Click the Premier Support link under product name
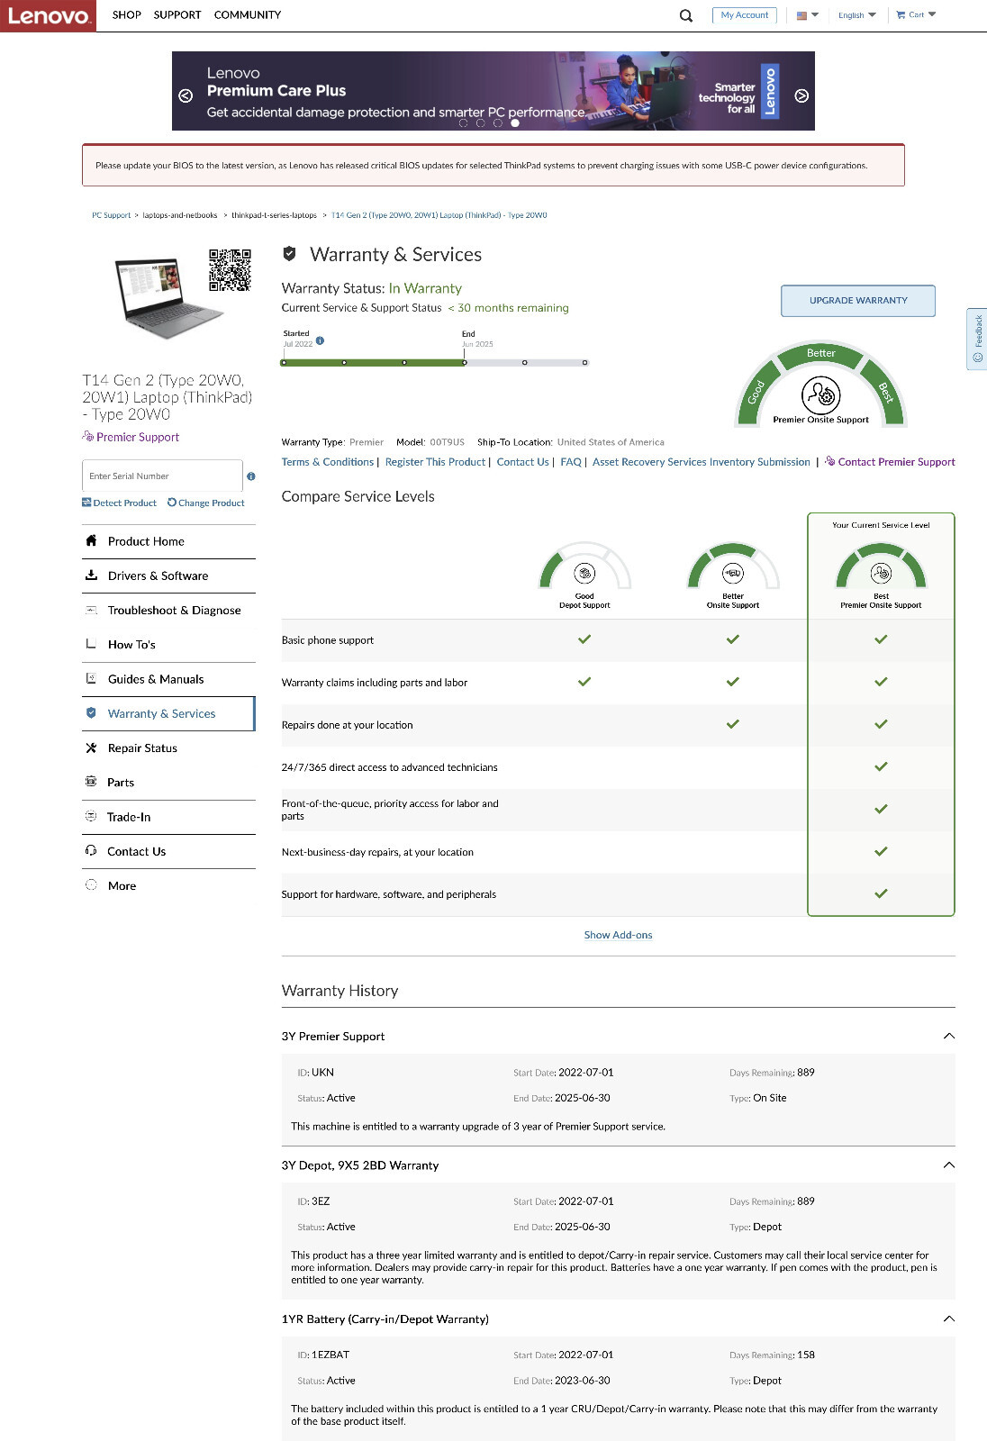The height and width of the screenshot is (1441, 987). tap(131, 437)
